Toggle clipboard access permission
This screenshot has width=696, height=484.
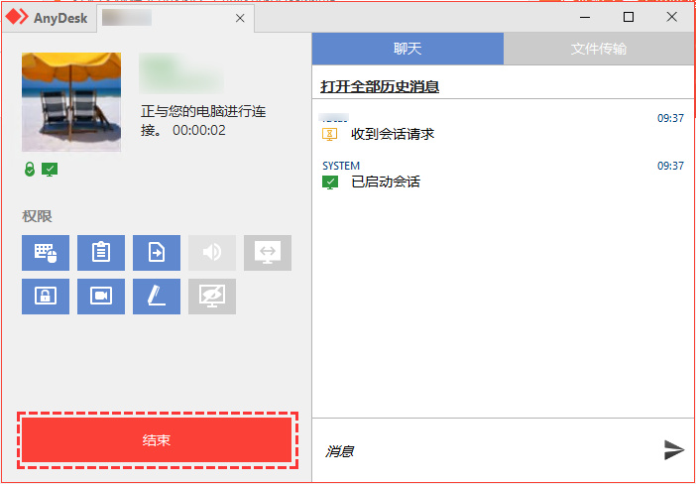[x=101, y=253]
